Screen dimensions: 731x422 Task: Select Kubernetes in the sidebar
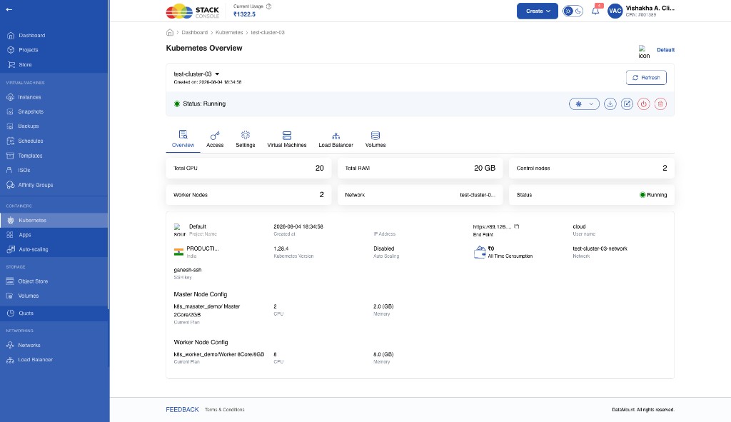[54, 220]
